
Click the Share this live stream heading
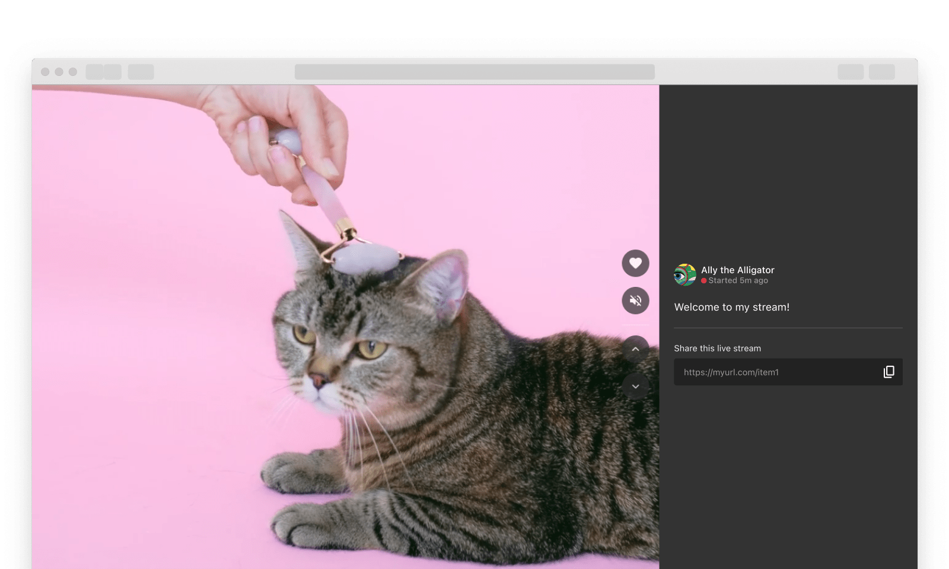718,348
